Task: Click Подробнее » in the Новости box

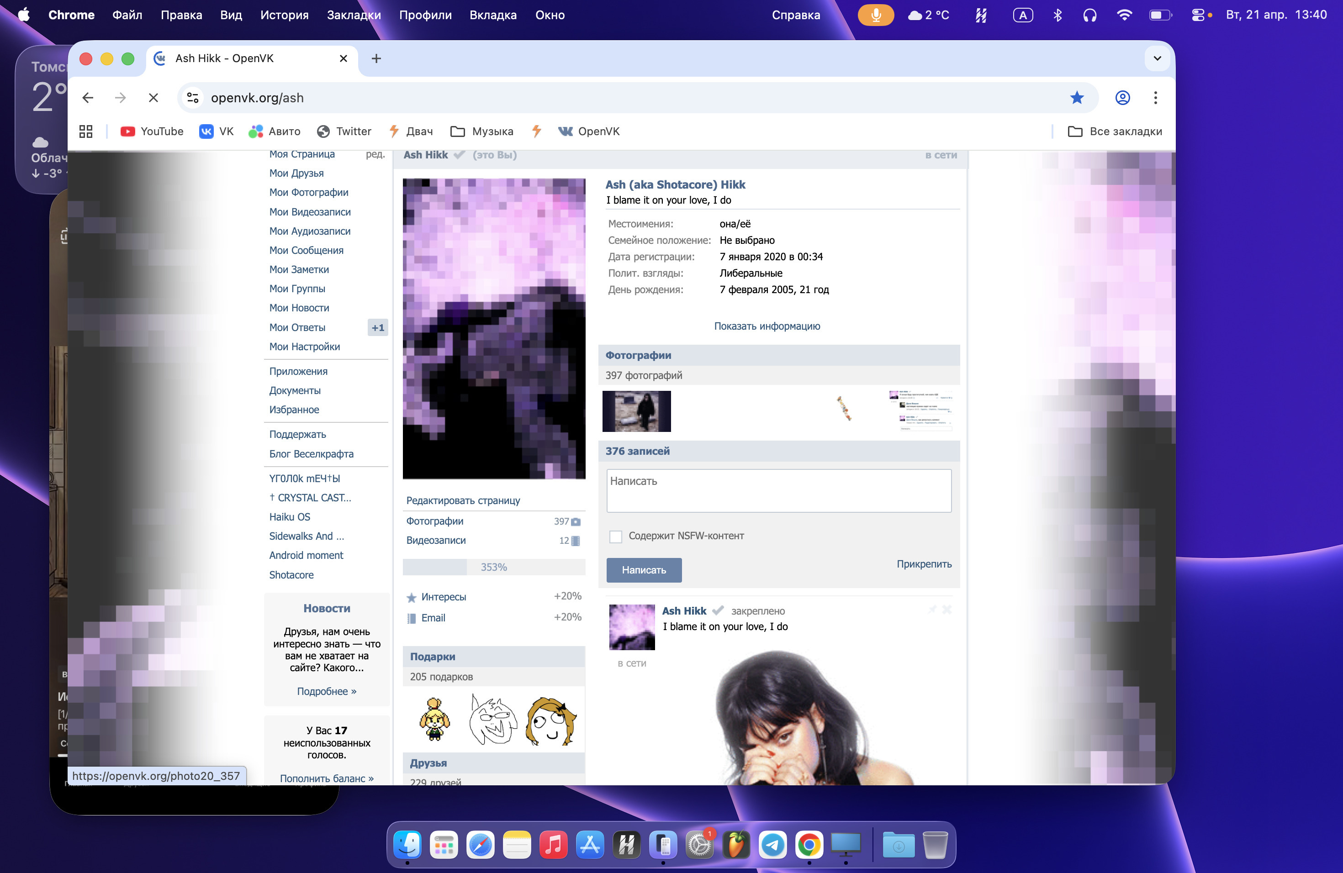Action: point(327,691)
